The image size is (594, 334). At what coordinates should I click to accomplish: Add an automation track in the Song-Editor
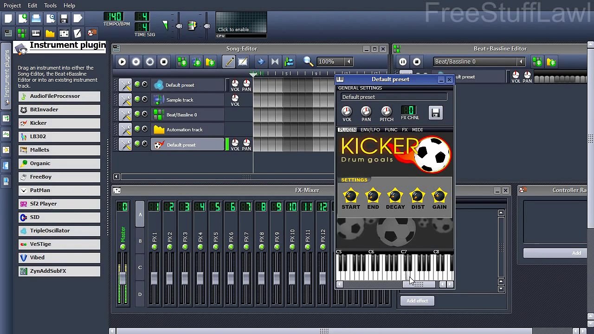[210, 62]
